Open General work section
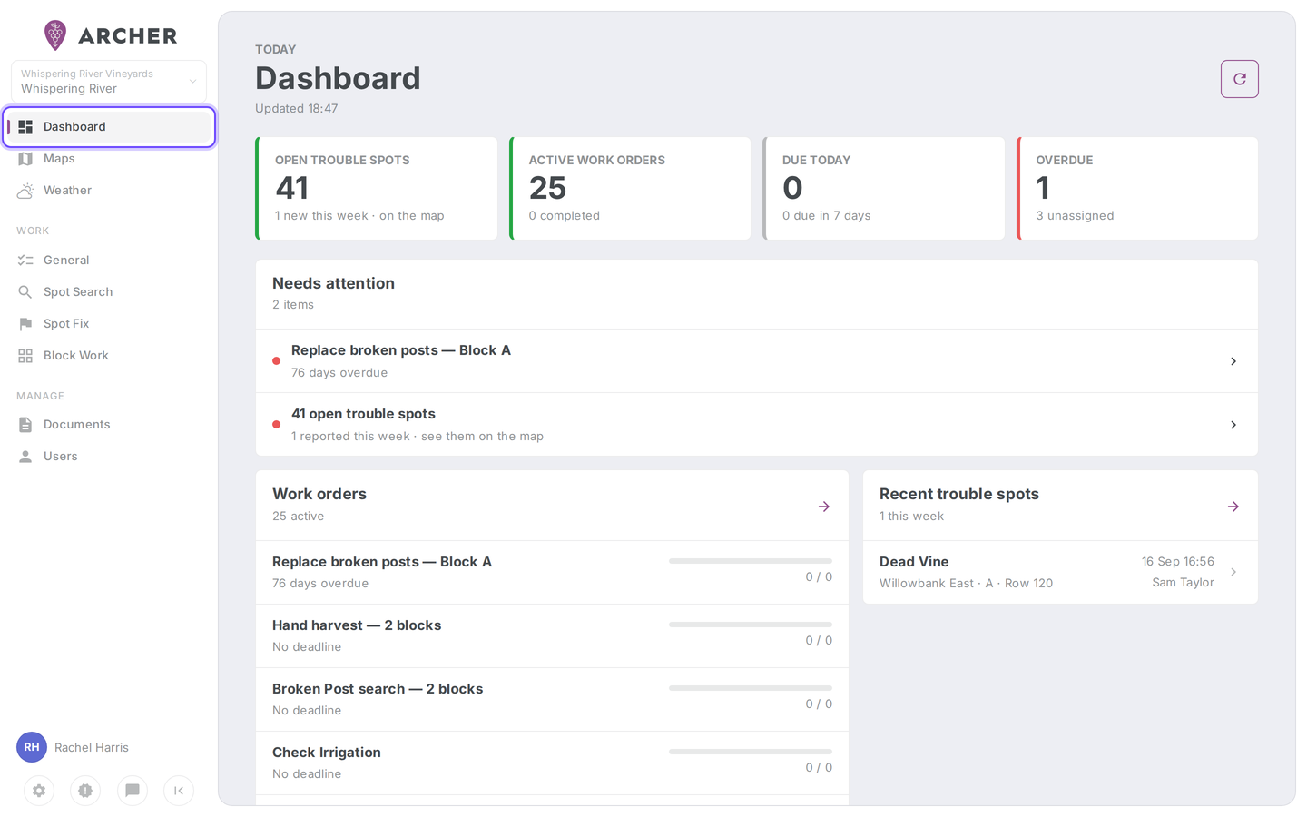Viewport: 1307px width, 817px height. (x=109, y=261)
